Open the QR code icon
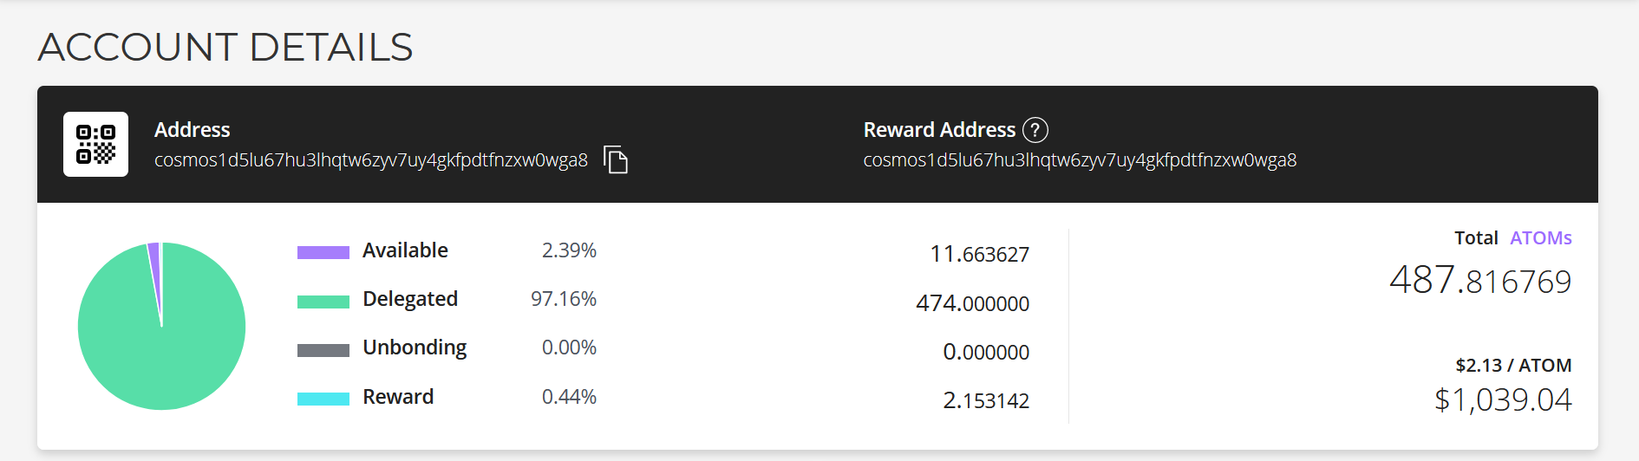This screenshot has height=461, width=1639. point(95,144)
